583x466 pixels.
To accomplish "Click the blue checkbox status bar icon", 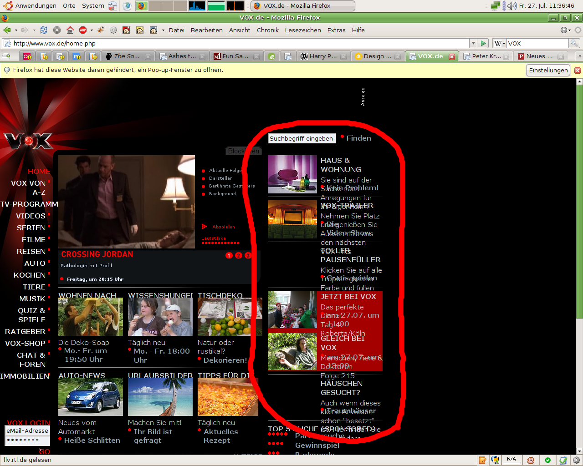I will [x=563, y=460].
